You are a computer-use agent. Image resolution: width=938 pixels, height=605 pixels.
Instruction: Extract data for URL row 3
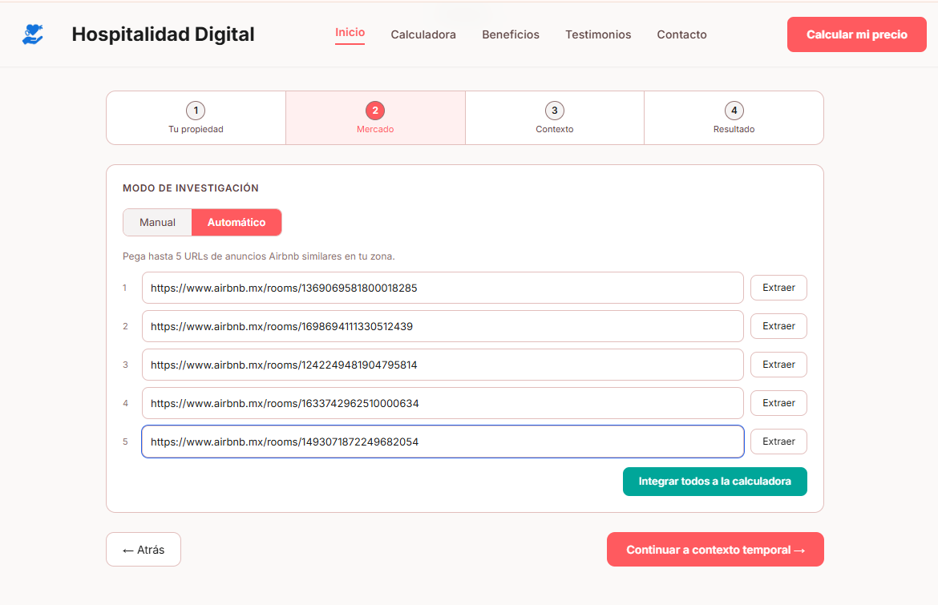(x=778, y=365)
